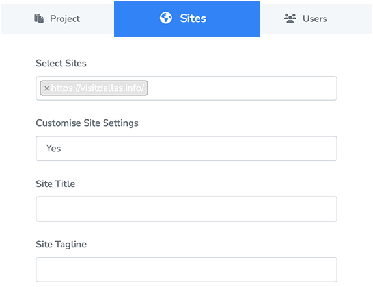Click the Yes value in settings dropdown
Image resolution: width=373 pixels, height=287 pixels.
pyautogui.click(x=53, y=149)
